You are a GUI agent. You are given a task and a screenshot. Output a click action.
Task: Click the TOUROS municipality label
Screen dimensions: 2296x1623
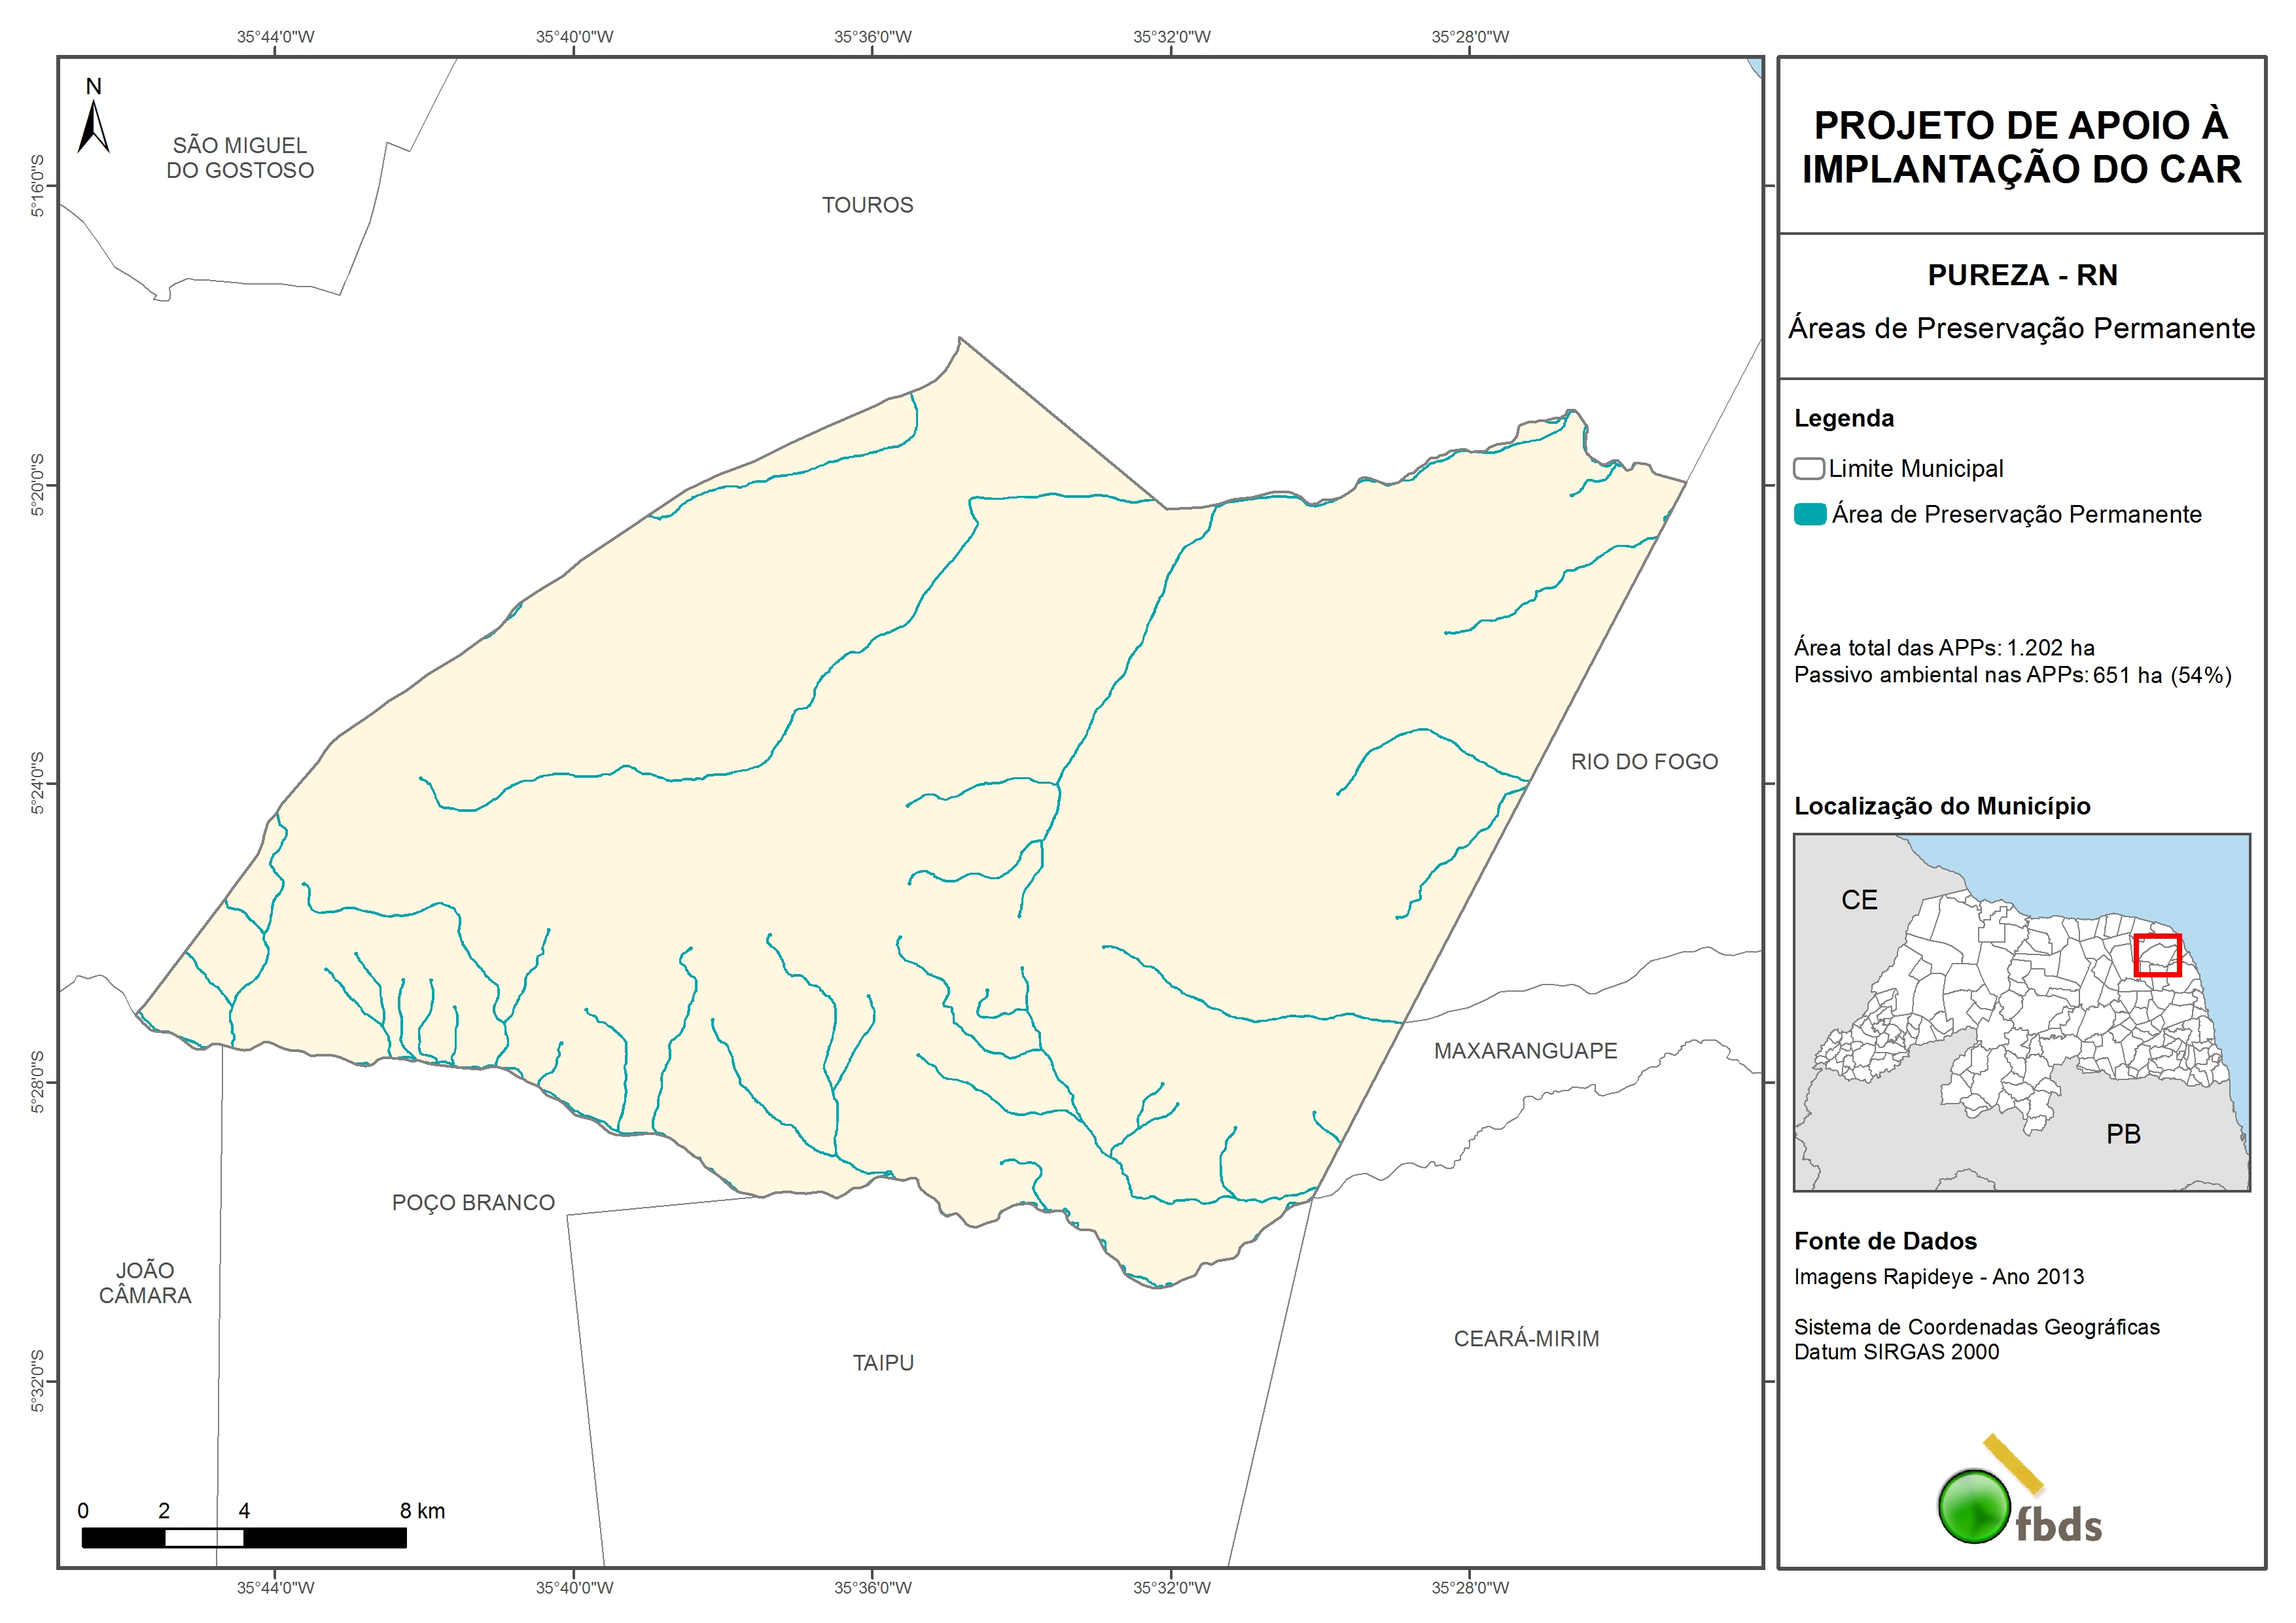click(x=867, y=205)
